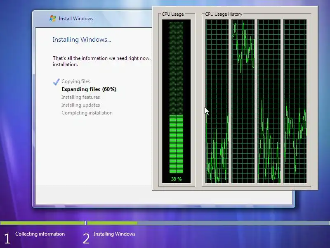Click the fourth CPU core history graph
330x248 pixels.
295,101
